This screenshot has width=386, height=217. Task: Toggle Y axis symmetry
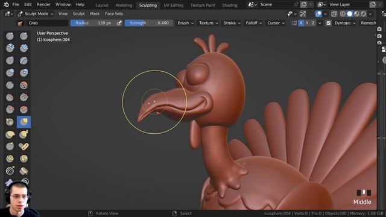click(x=307, y=23)
